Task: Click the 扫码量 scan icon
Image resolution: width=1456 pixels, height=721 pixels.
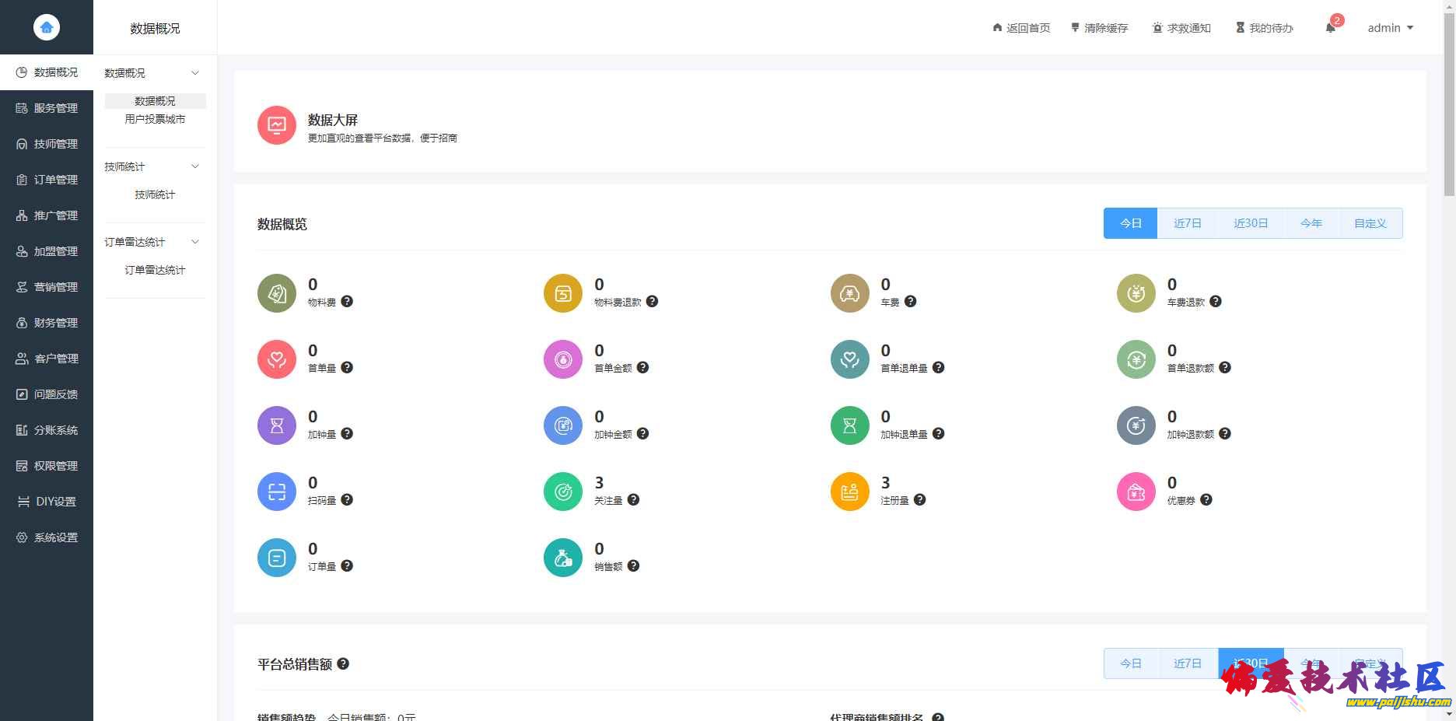Action: (277, 492)
